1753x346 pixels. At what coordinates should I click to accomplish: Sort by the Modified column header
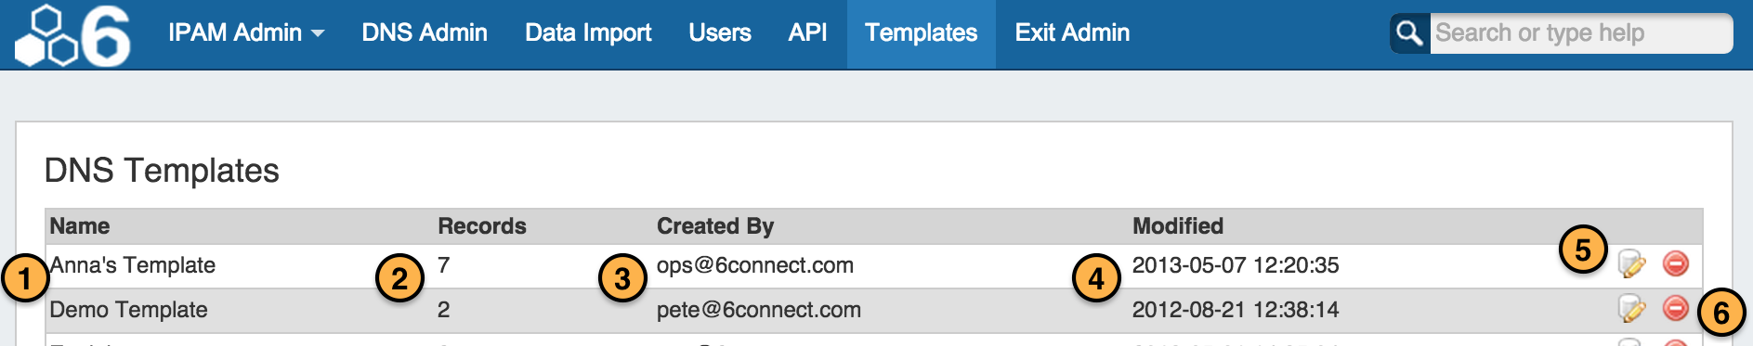pos(1178,226)
